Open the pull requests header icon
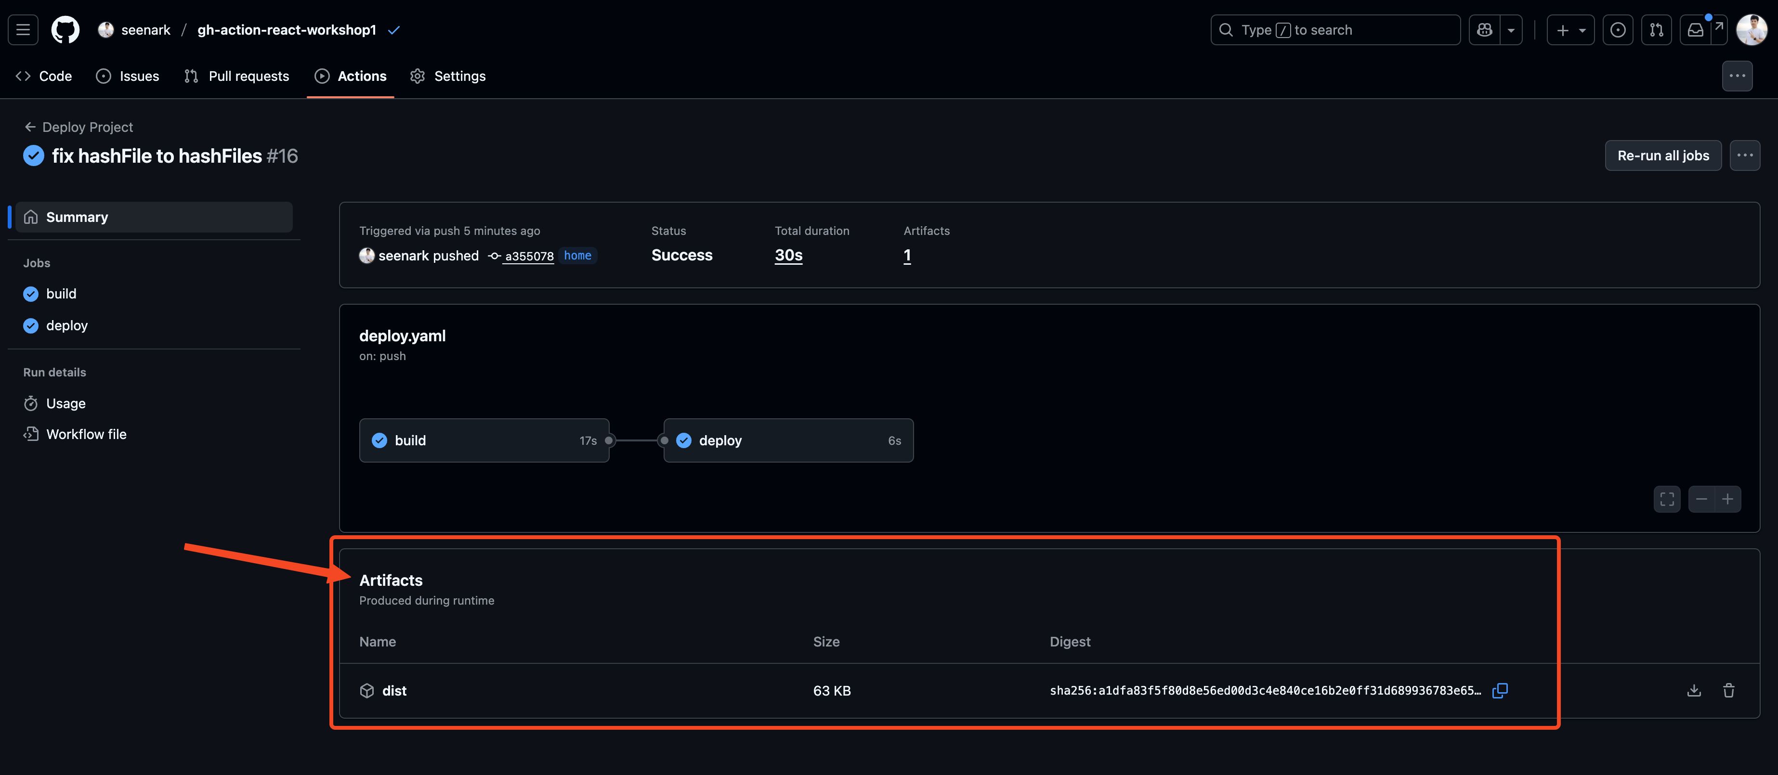The width and height of the screenshot is (1778, 775). tap(1657, 30)
